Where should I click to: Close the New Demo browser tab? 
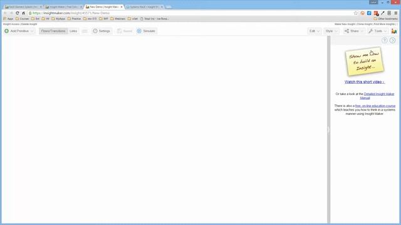(122, 7)
